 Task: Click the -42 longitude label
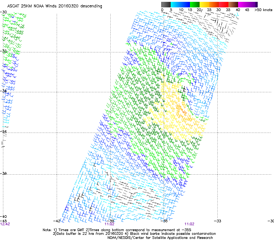click(x=57, y=221)
